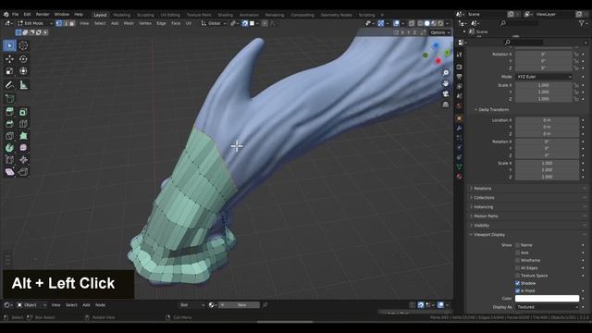This screenshot has height=333, width=592.
Task: Select the Edge Slide tool
Action: pyautogui.click(x=10, y=160)
